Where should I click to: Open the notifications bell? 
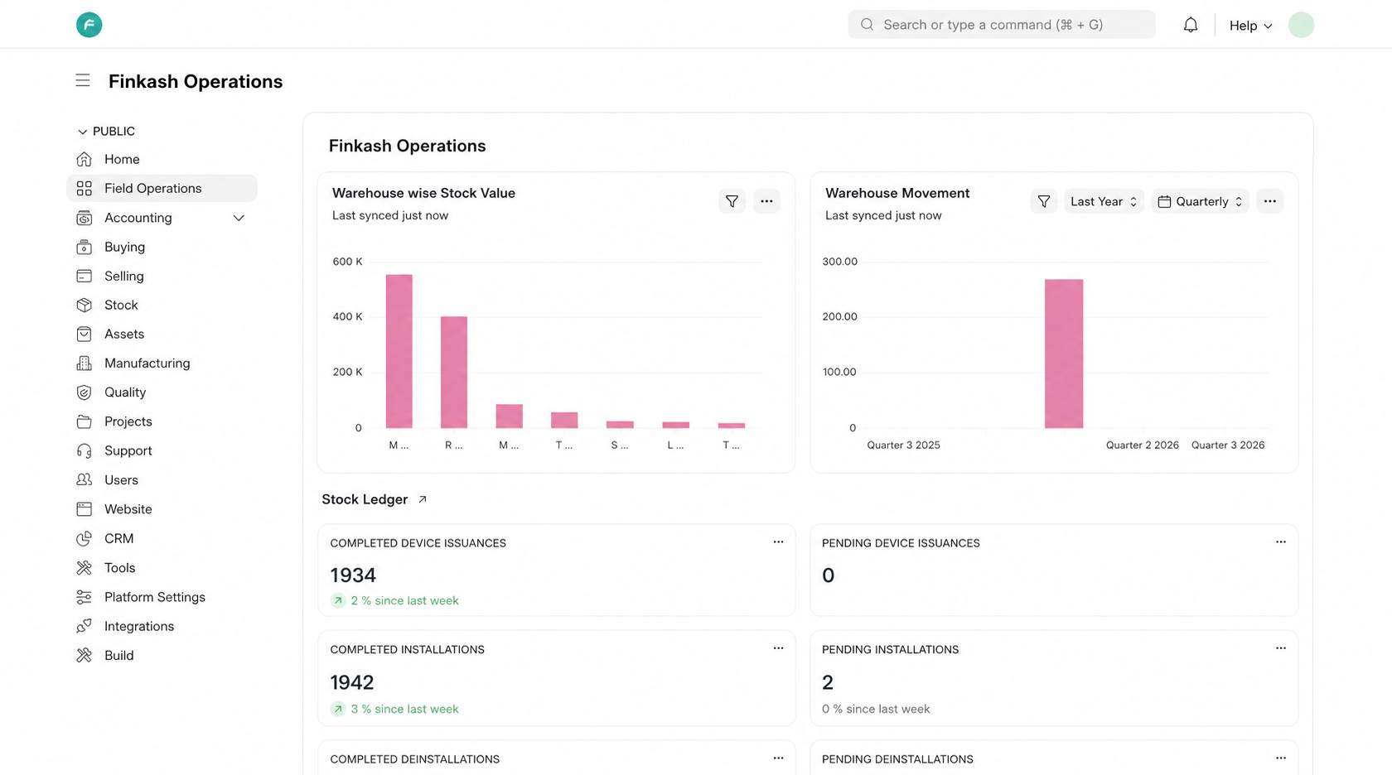1191,25
